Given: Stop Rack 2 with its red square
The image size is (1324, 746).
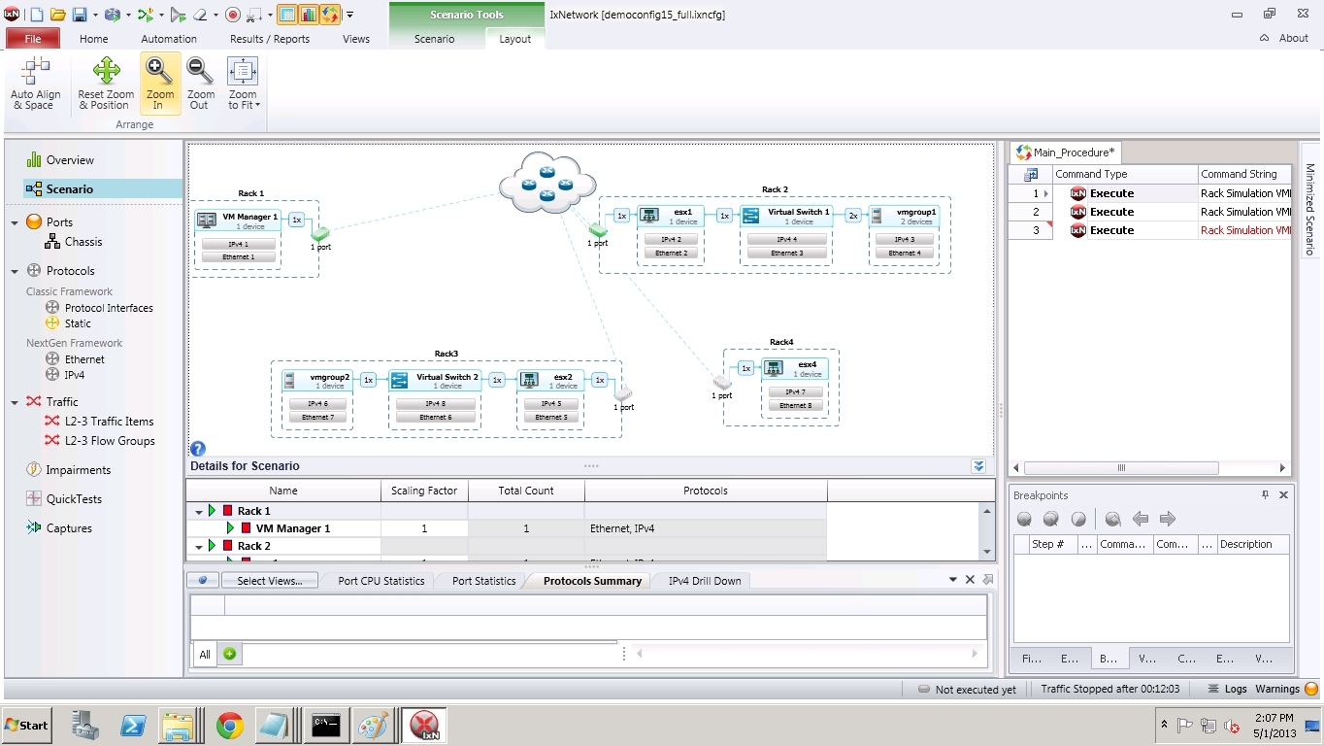Looking at the screenshot, I should [228, 546].
